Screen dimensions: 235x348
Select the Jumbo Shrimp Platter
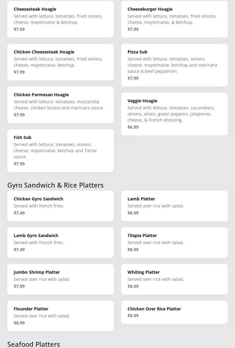pyautogui.click(x=60, y=279)
